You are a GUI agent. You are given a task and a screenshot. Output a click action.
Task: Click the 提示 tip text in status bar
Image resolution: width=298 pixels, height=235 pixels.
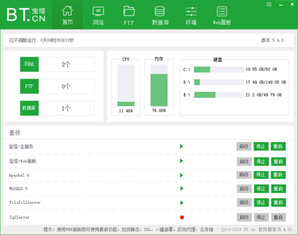(x=128, y=230)
